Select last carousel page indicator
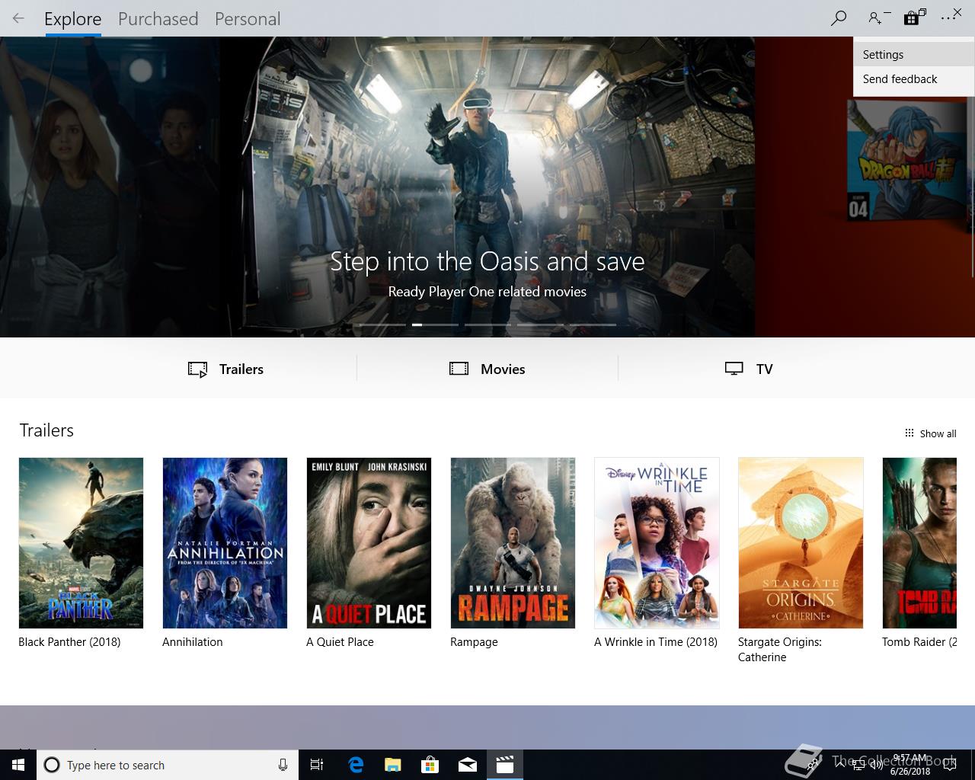 pos(593,324)
